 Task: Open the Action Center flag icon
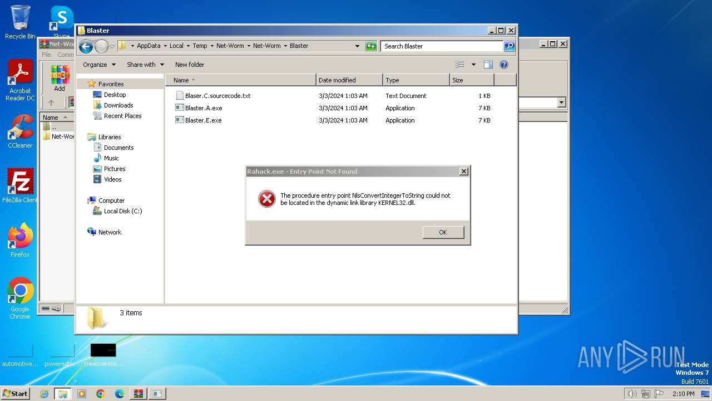[x=660, y=394]
